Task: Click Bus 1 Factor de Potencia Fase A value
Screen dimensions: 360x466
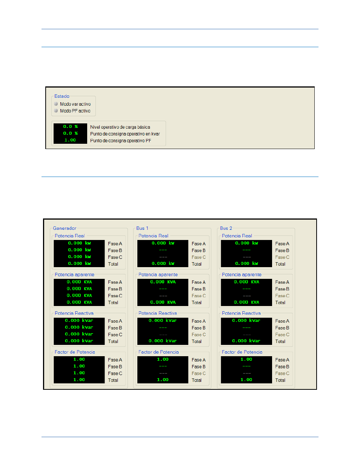Action: (x=163, y=360)
